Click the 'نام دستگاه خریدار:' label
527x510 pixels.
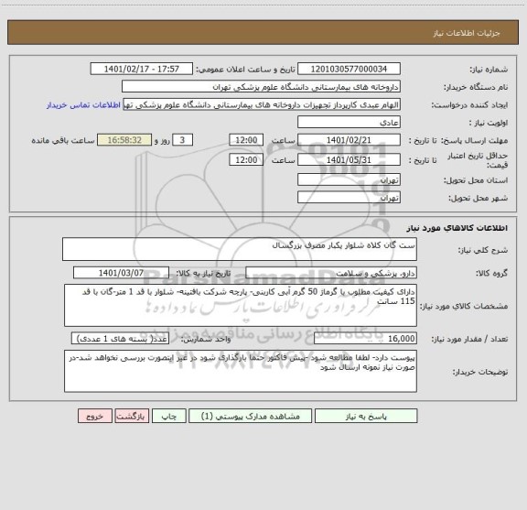coord(476,88)
